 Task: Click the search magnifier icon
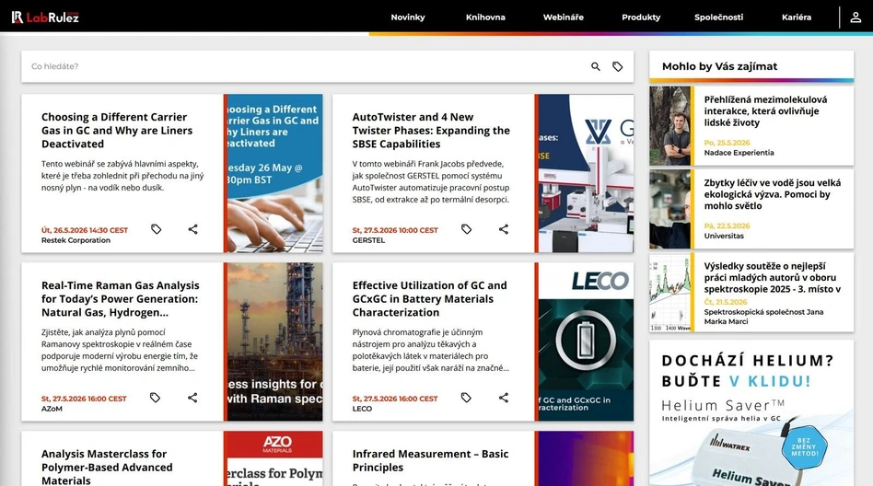pyautogui.click(x=596, y=67)
